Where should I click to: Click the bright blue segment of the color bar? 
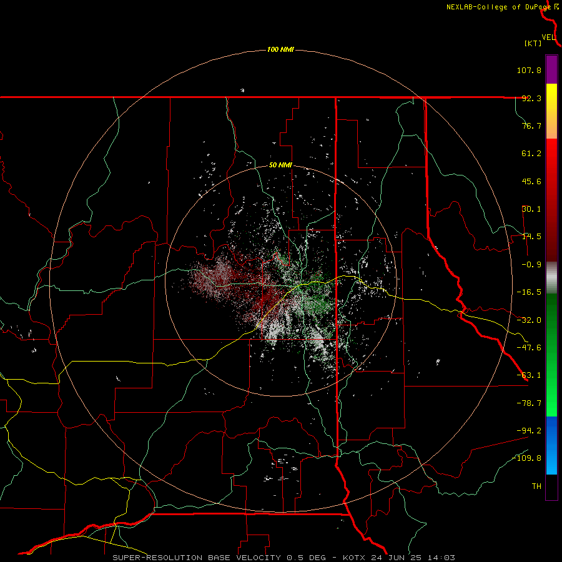tap(551, 445)
